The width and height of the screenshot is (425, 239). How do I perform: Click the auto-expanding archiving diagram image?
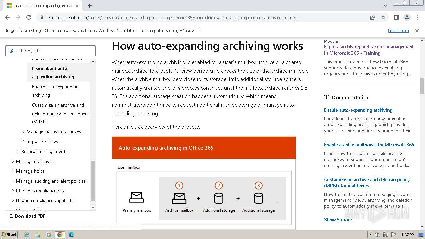[204, 183]
